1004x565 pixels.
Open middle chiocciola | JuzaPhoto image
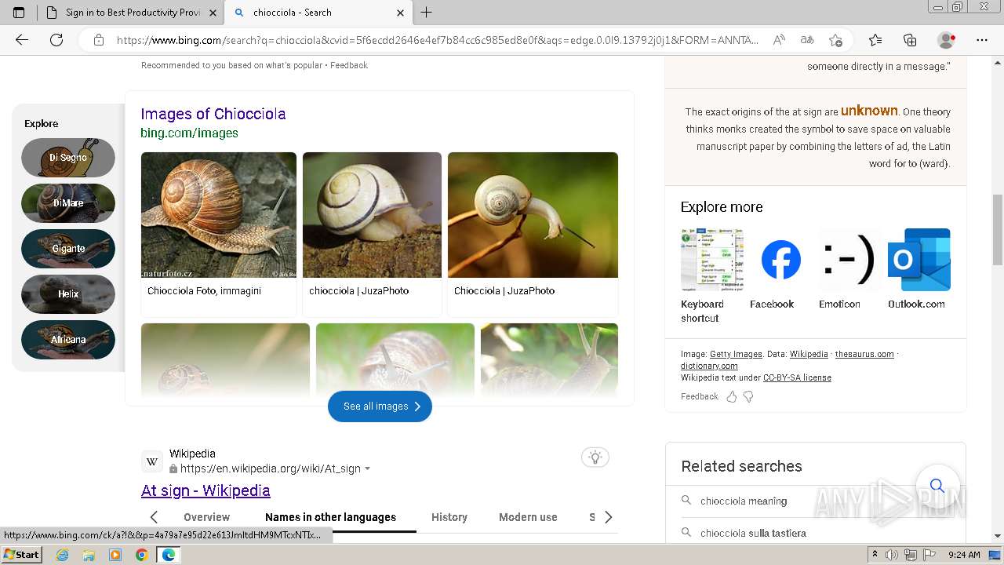[372, 215]
